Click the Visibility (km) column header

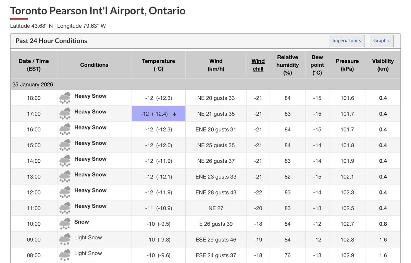(383, 65)
